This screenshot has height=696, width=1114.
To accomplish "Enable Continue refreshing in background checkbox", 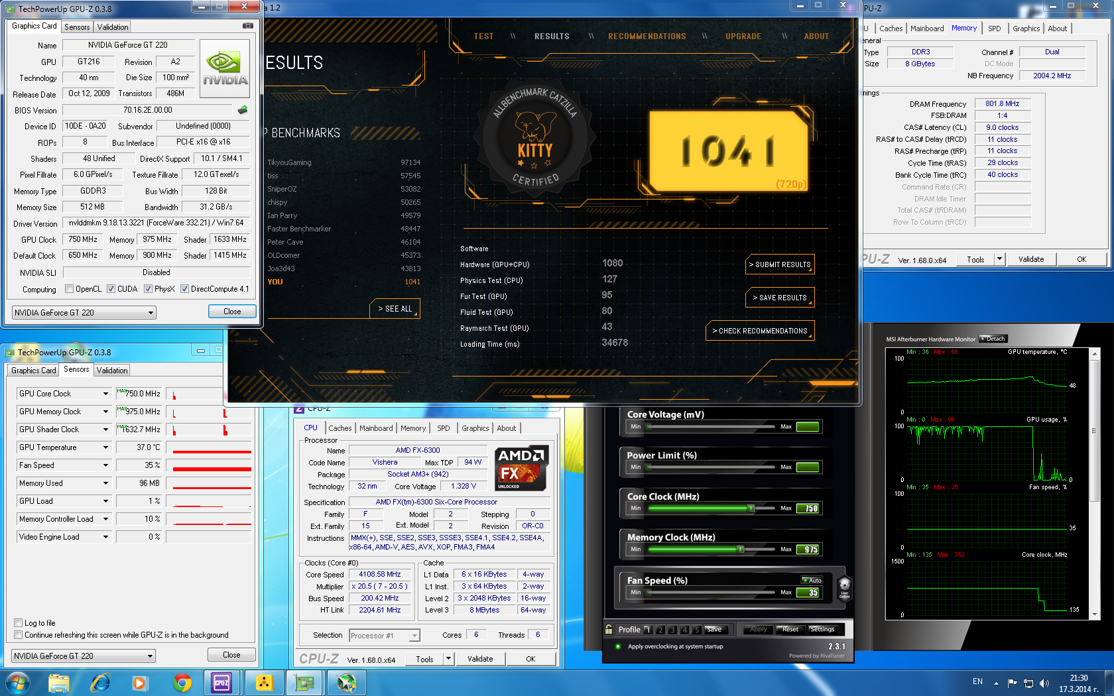I will (x=18, y=635).
